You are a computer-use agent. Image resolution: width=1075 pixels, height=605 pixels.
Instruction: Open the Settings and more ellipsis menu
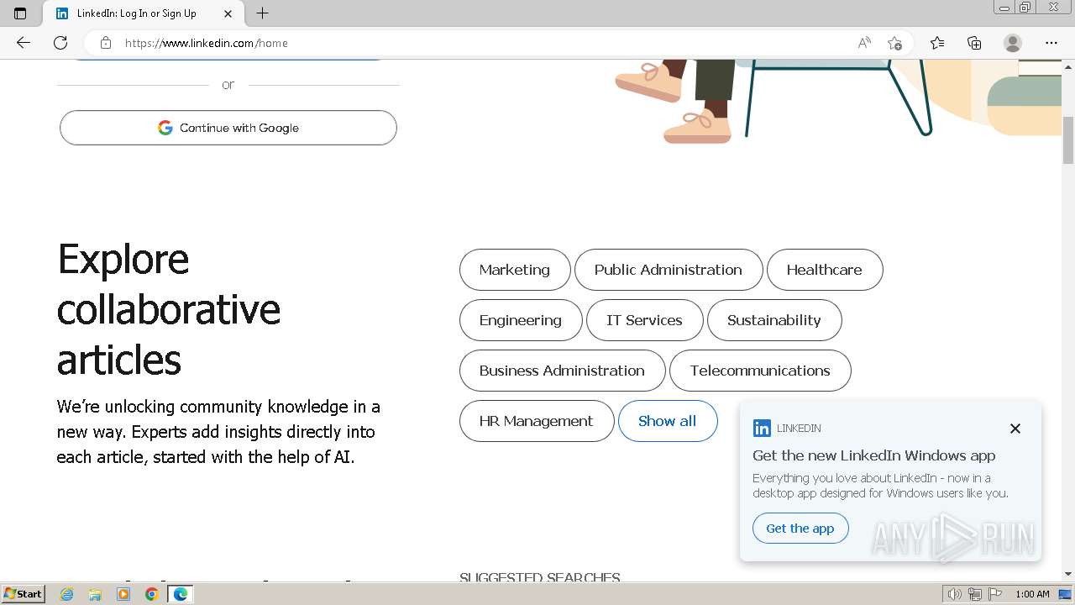pyautogui.click(x=1051, y=43)
